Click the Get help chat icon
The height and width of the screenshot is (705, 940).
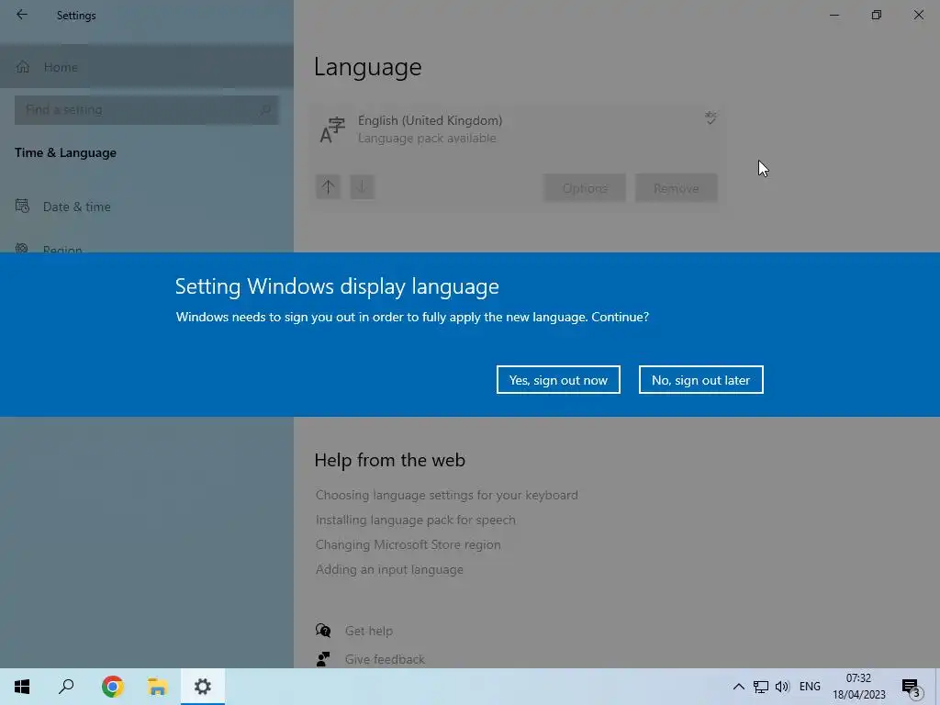point(323,630)
